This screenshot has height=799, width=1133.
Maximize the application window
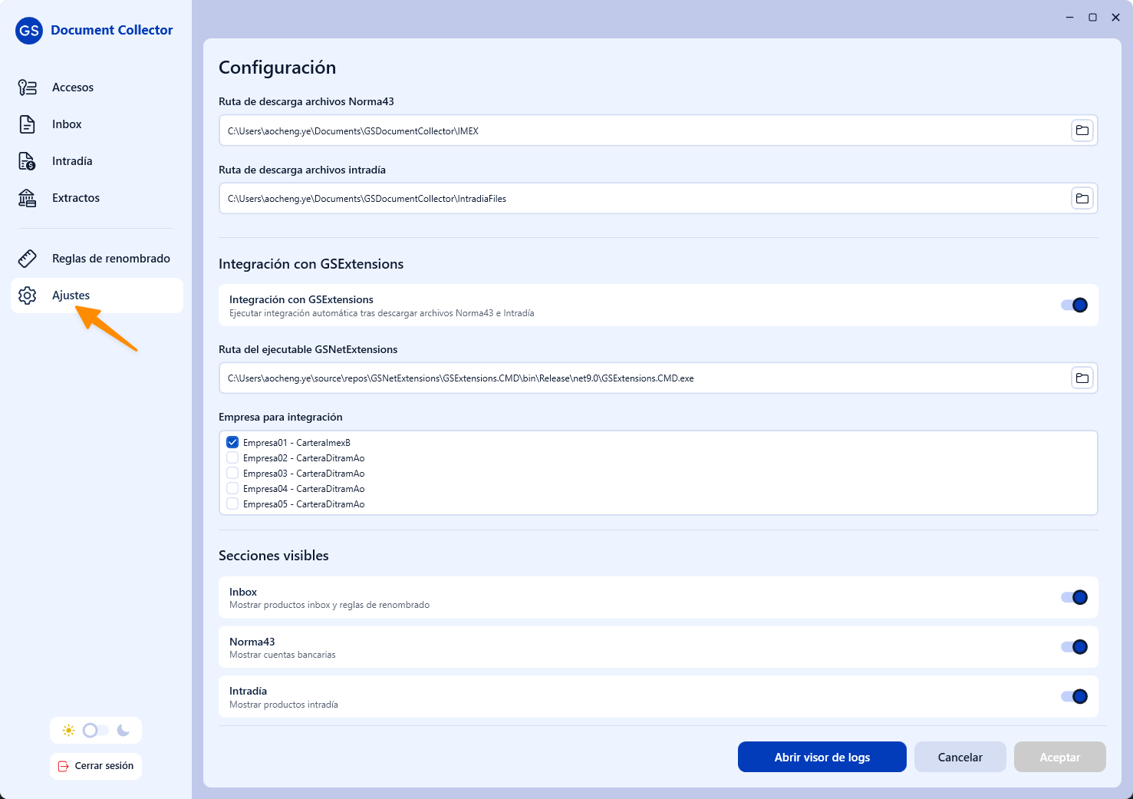coord(1092,17)
